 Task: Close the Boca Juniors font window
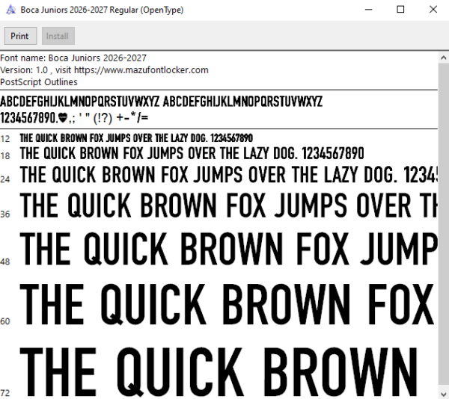tap(433, 10)
